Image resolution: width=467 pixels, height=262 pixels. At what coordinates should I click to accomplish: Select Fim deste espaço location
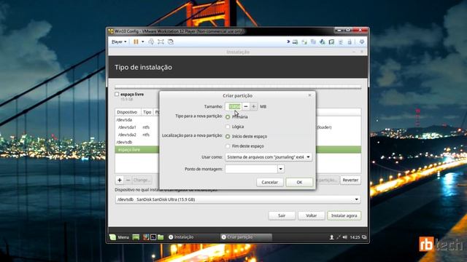coord(228,146)
